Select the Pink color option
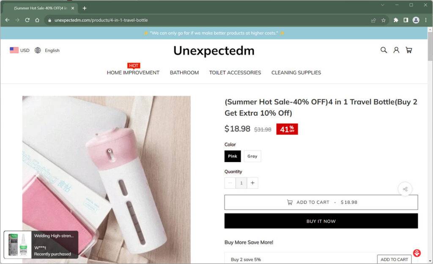 pyautogui.click(x=233, y=156)
